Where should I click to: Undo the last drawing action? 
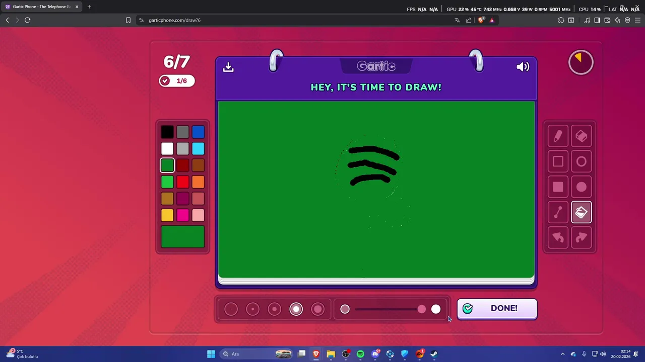point(558,237)
